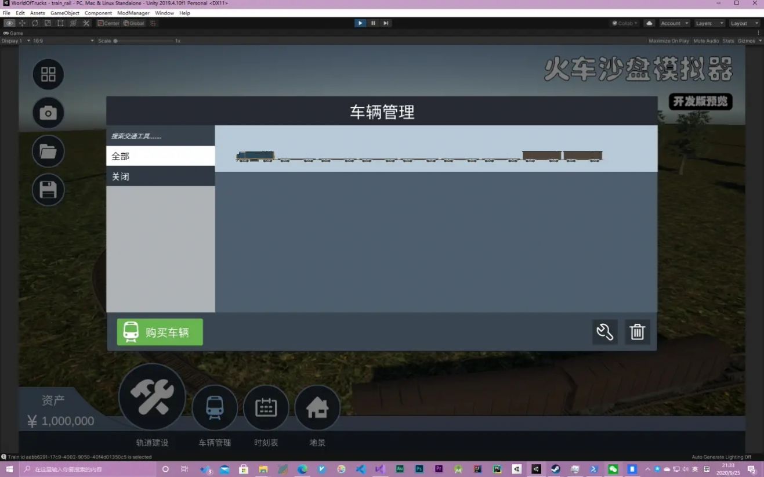The image size is (764, 477).
Task: Open the GameObject menu
Action: click(64, 12)
